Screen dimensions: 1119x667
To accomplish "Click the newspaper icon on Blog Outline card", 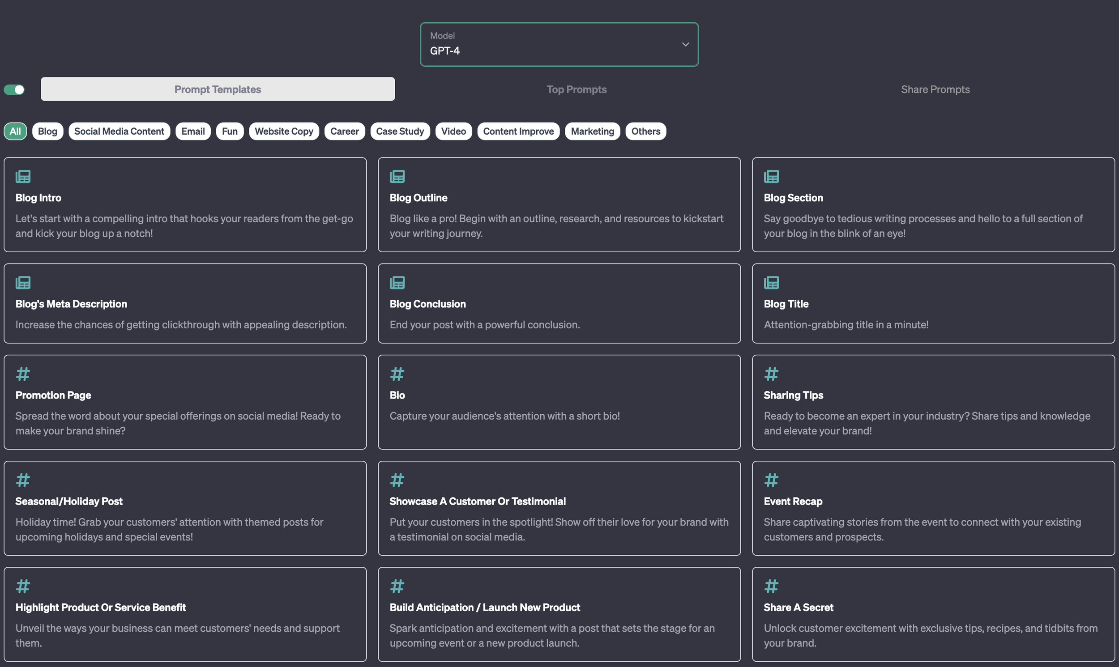I will 397,176.
